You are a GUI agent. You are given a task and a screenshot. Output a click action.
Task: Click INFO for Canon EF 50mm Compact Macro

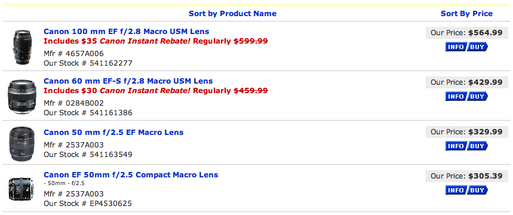click(456, 190)
